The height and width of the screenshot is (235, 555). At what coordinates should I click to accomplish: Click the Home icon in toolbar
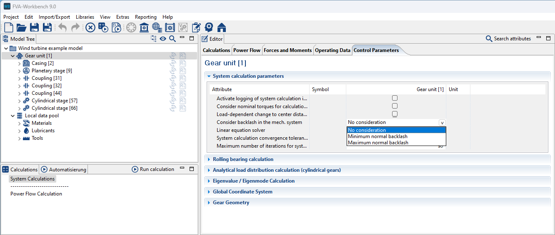222,27
